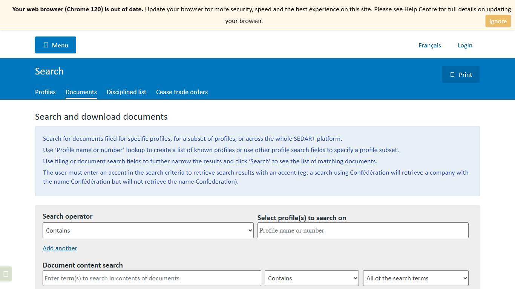Screen dimensions: 515x289
Task: Expand the Search operator dropdown
Action: tap(148, 230)
